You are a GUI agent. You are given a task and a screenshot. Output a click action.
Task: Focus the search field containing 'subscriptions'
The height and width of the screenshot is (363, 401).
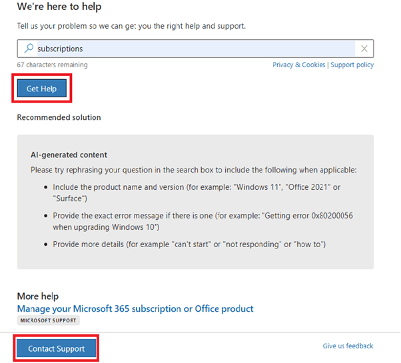[x=196, y=49]
